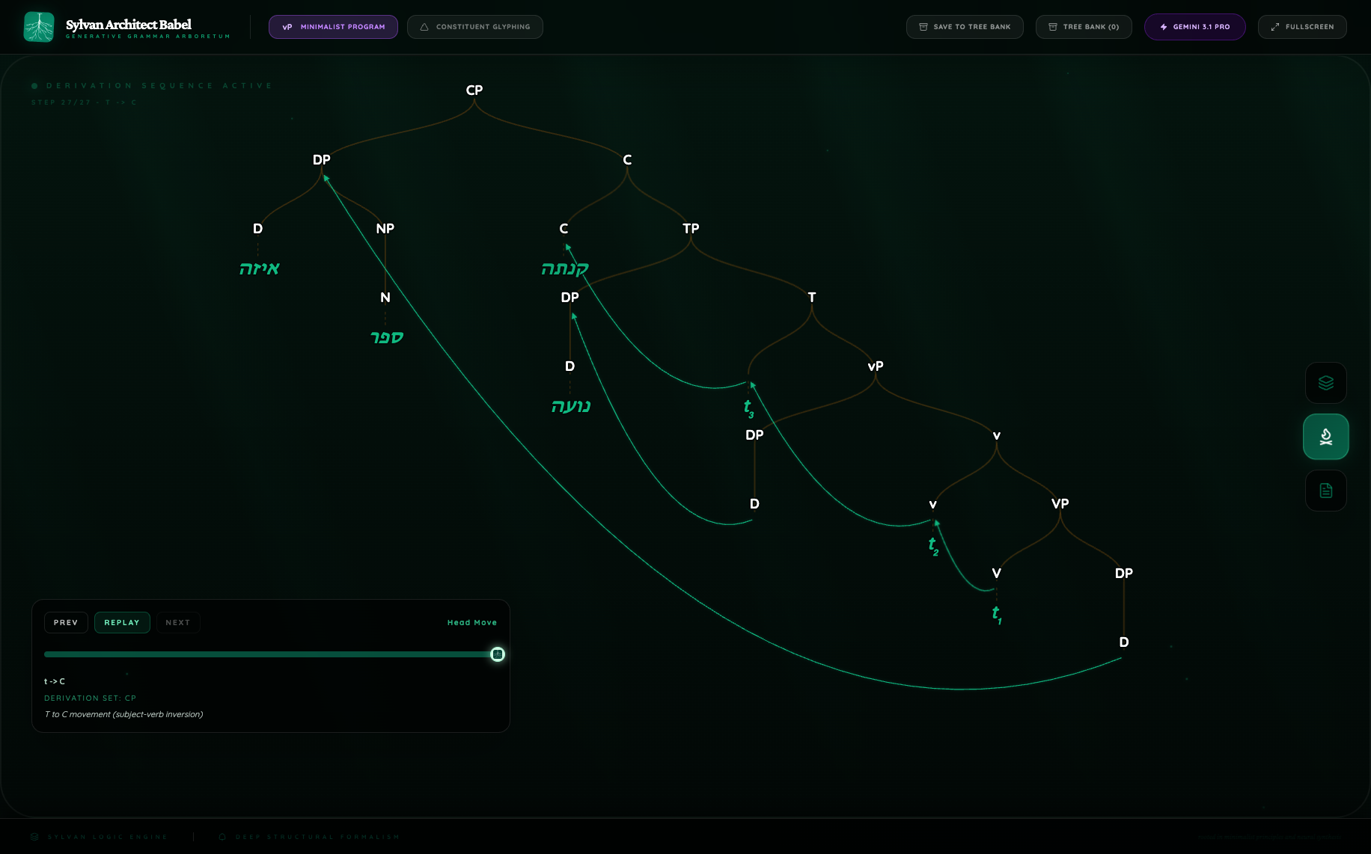1371x854 pixels.
Task: Click the archive icon in Save to Tree Bank
Action: [x=923, y=27]
